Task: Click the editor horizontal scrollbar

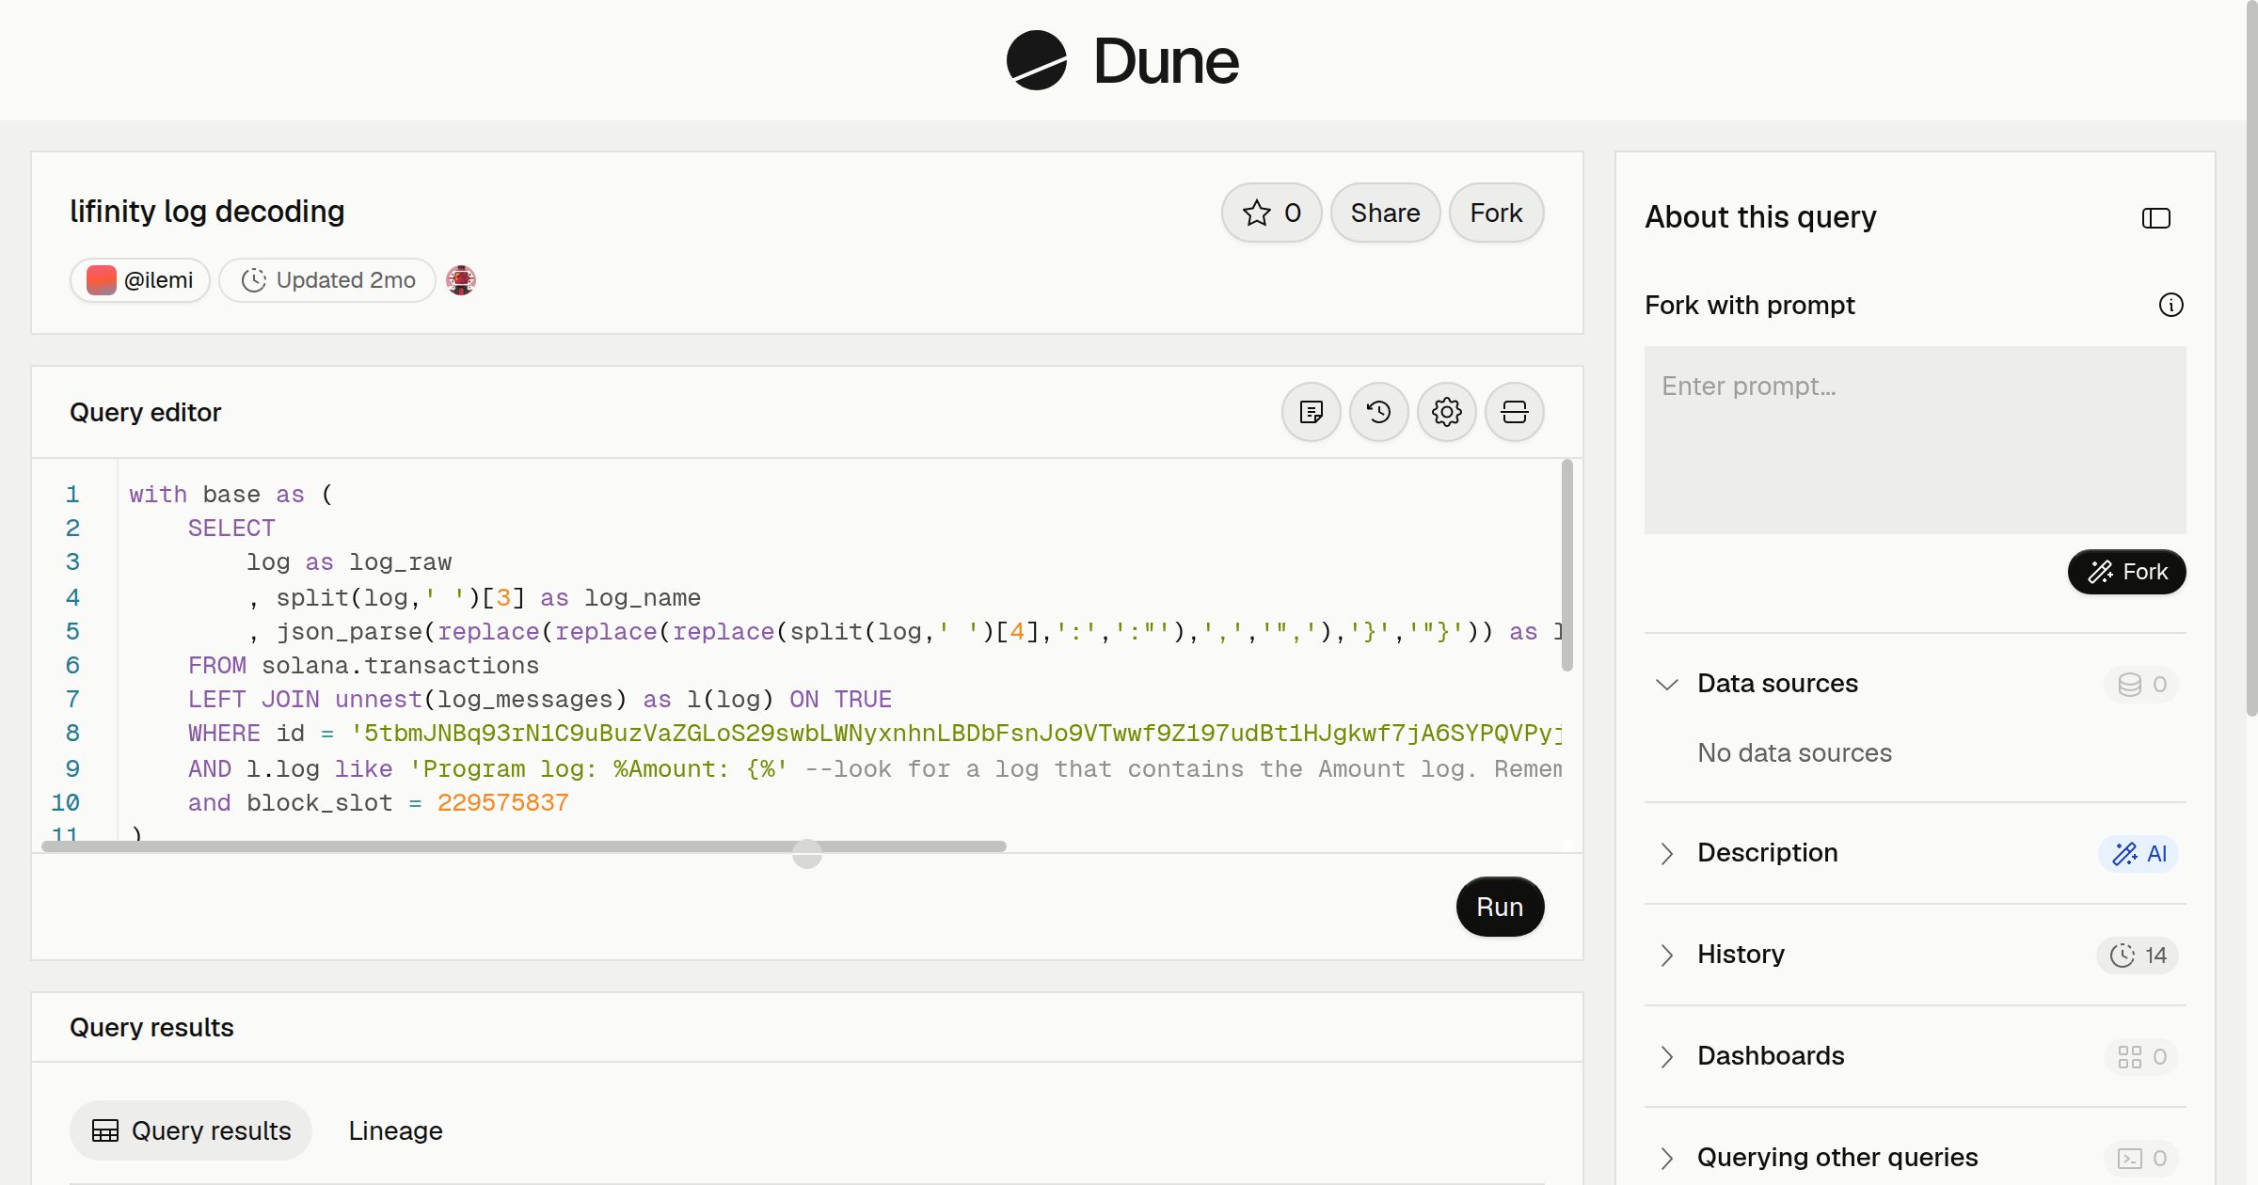Action: pos(524,846)
